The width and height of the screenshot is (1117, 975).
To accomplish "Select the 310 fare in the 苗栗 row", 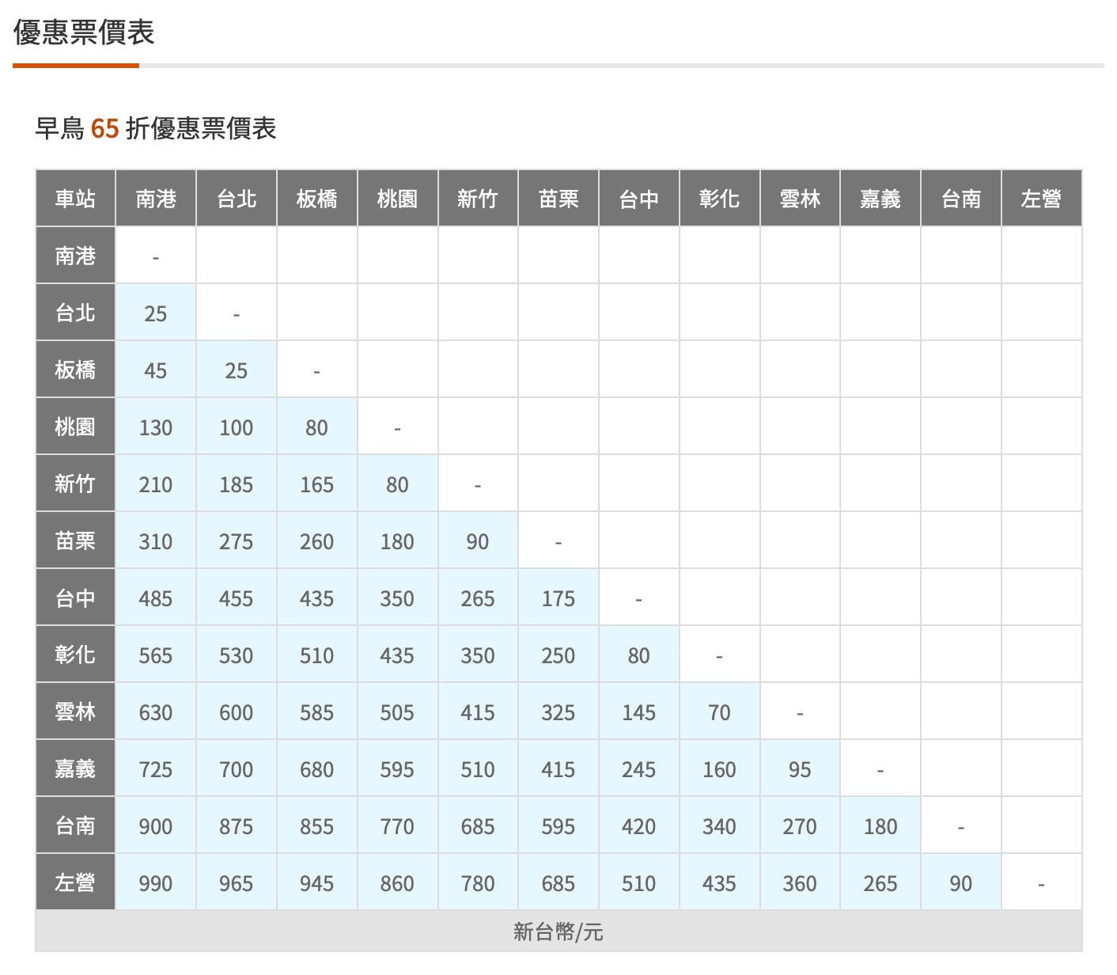I will coord(155,541).
